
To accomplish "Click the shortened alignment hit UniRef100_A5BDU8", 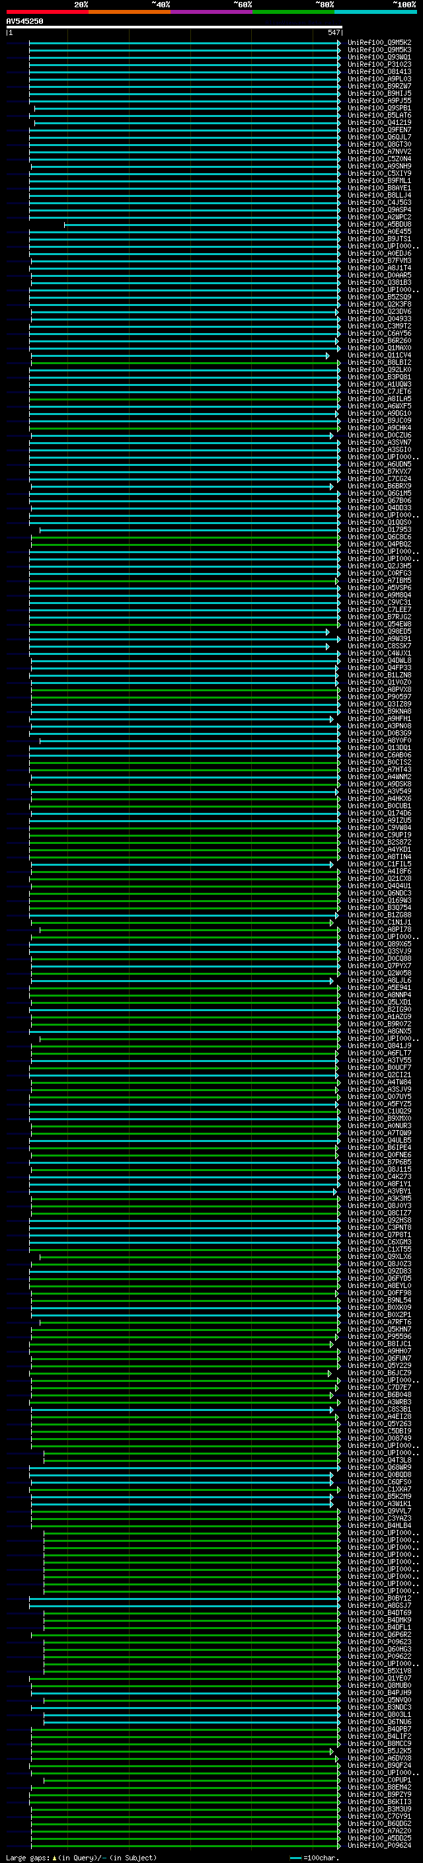I will [x=379, y=224].
